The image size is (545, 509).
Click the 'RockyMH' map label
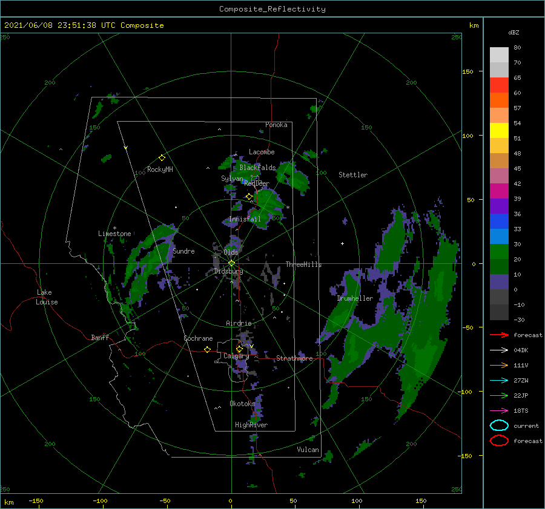160,169
